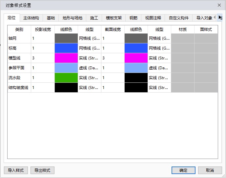Open the 模板支架 tab
The height and width of the screenshot is (178, 226).
coord(114,18)
